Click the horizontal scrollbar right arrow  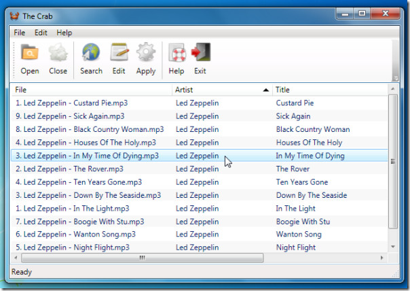(x=381, y=258)
